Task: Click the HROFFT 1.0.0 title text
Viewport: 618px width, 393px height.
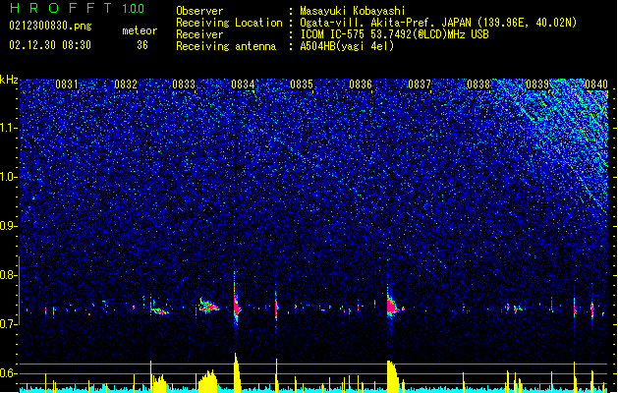Action: tap(78, 8)
